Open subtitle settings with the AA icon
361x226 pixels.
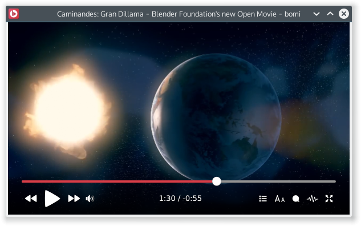click(279, 199)
